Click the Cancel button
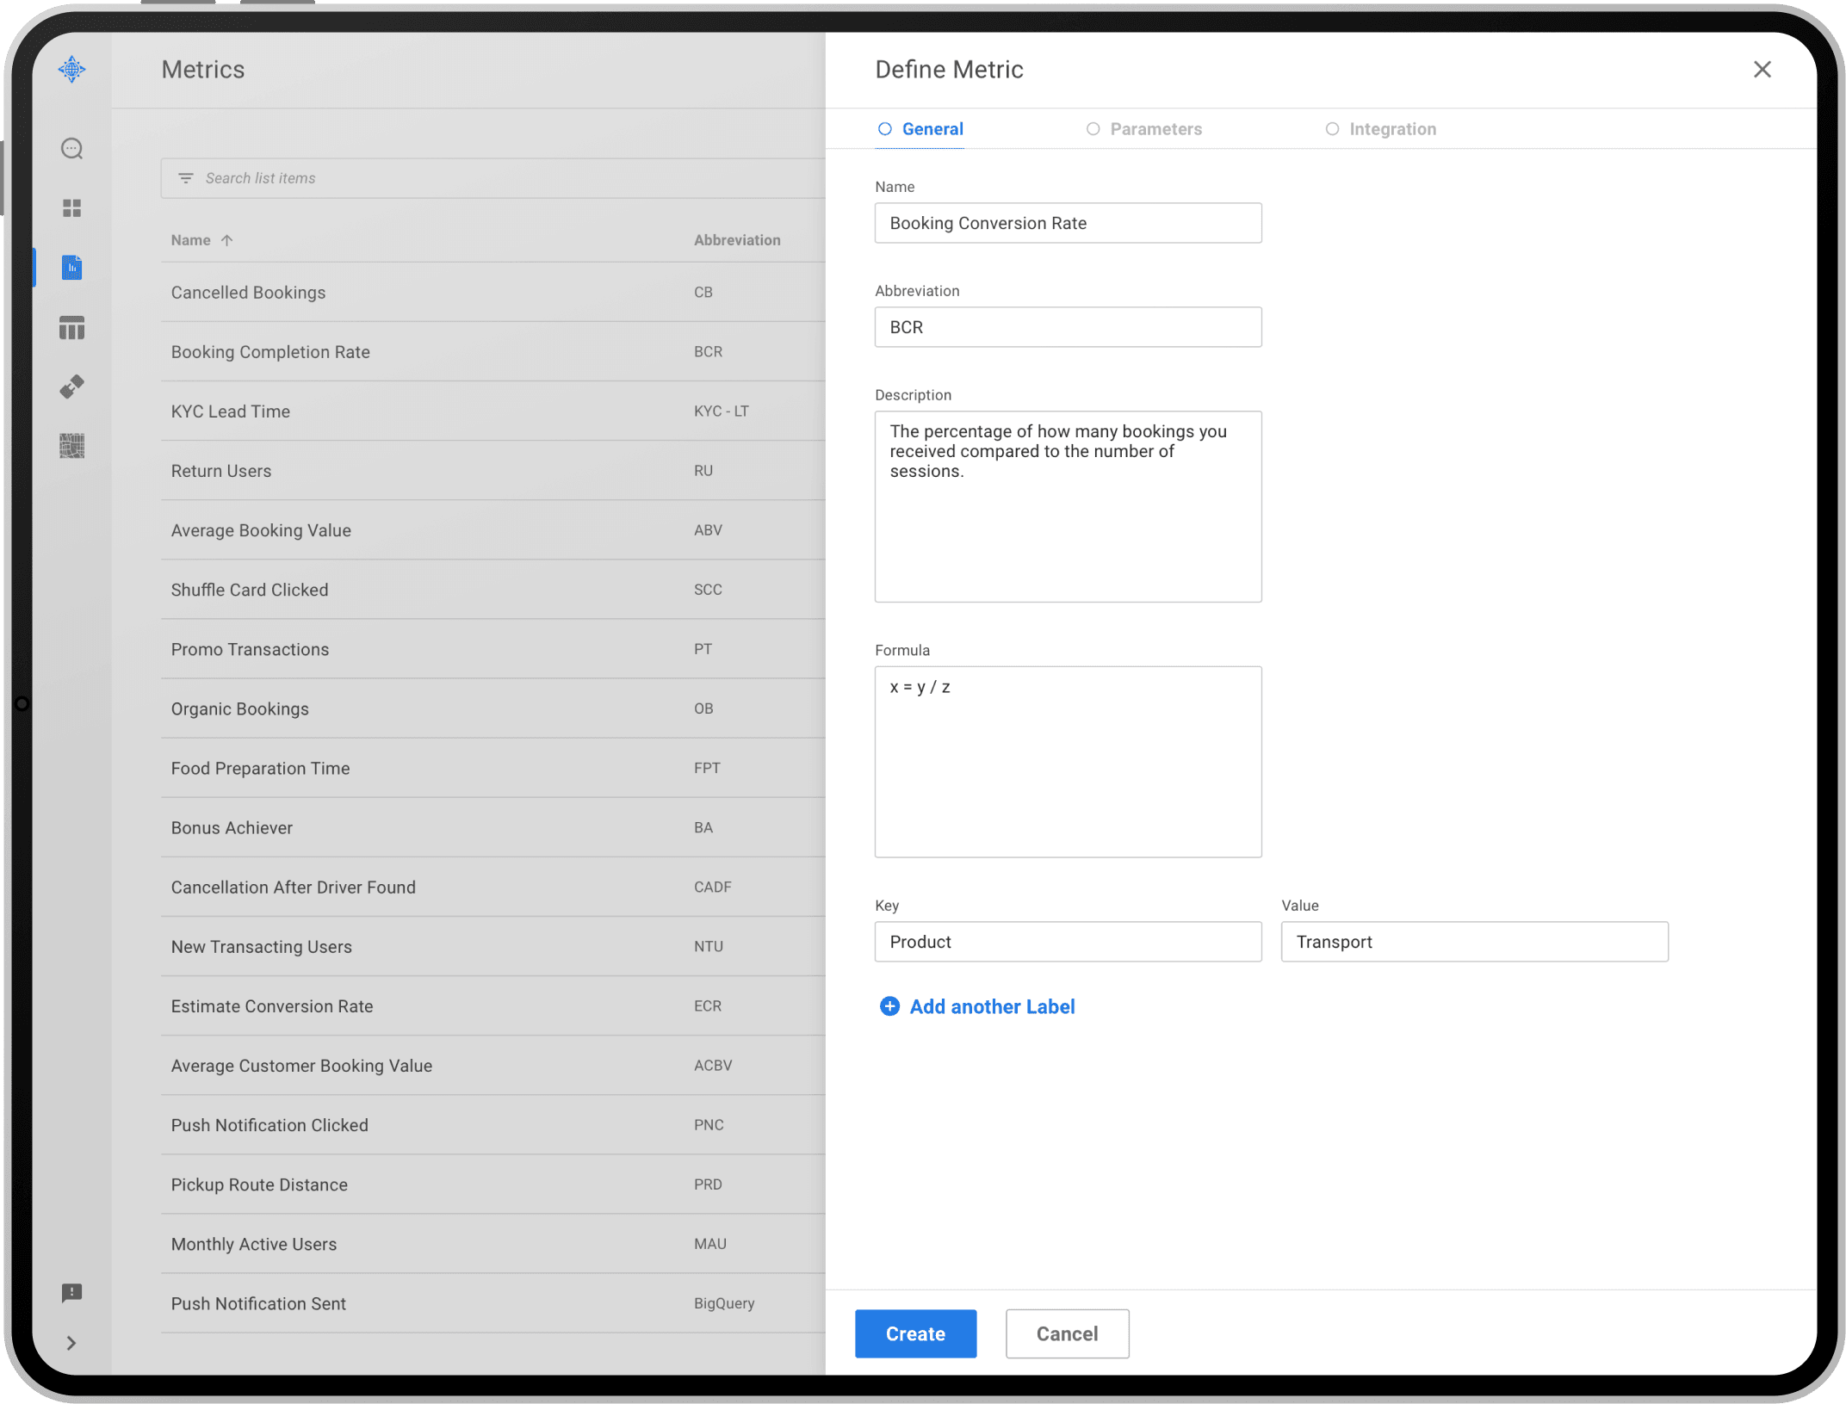Screen dimensions: 1846x1404 tap(1067, 1333)
